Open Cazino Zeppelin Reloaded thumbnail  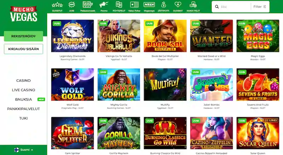coord(212,133)
